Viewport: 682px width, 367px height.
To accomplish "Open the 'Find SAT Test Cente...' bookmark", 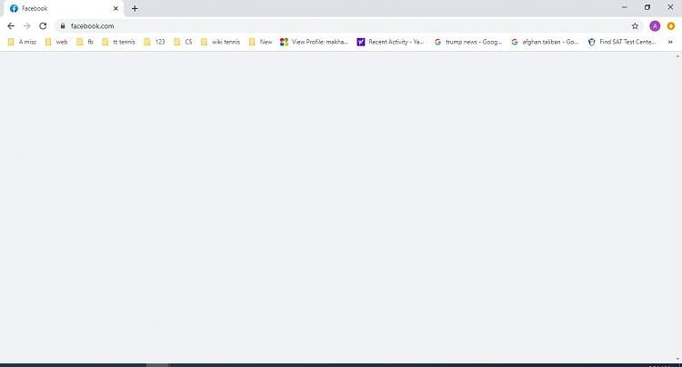I will point(622,42).
